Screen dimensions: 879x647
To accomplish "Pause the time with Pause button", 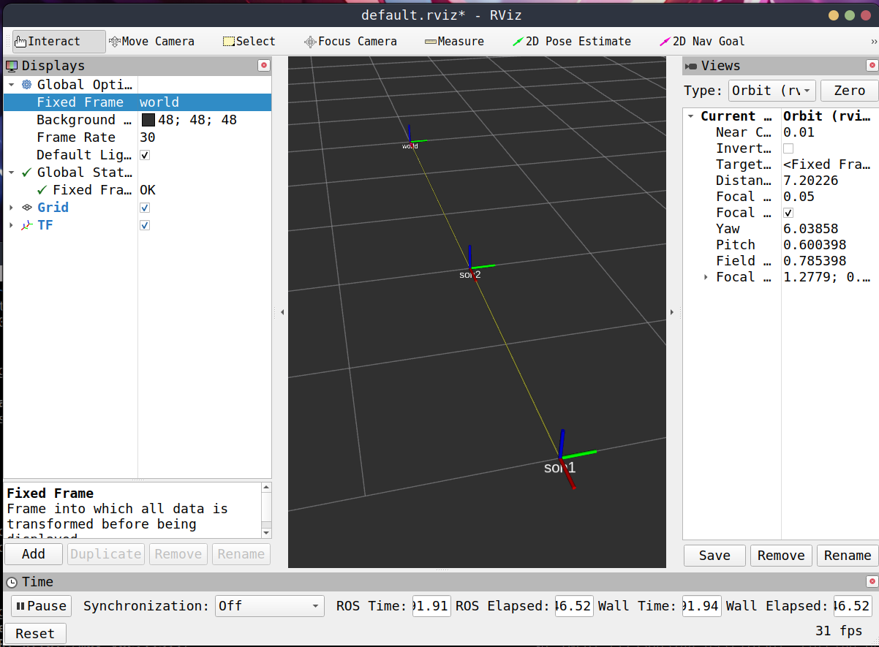I will click(x=41, y=606).
